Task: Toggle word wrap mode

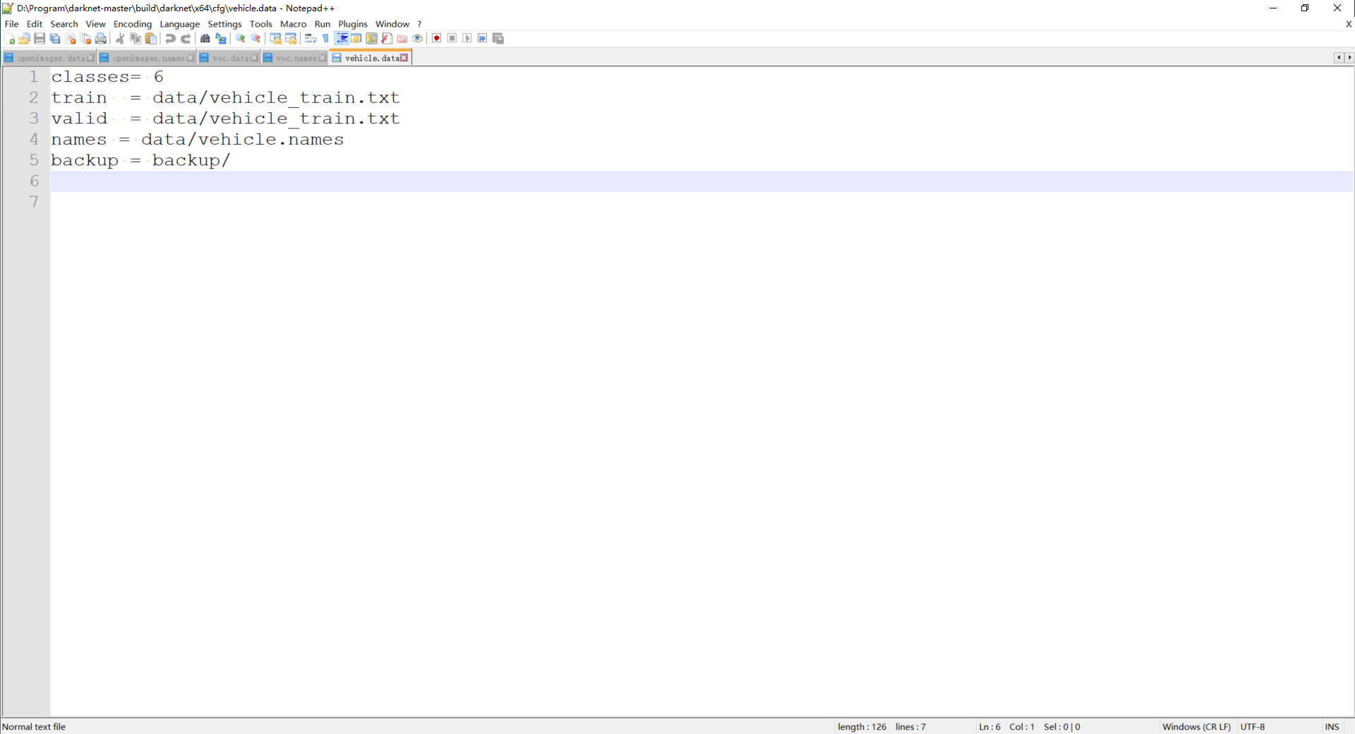Action: (x=310, y=39)
